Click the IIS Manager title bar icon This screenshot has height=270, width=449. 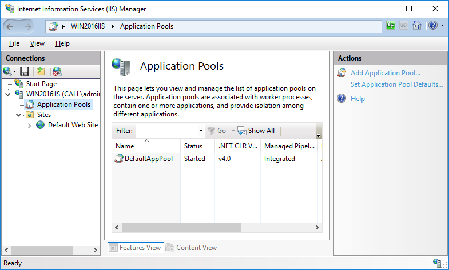pyautogui.click(x=10, y=9)
